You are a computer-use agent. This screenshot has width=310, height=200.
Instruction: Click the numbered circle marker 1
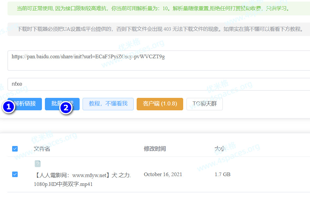coord(9,107)
